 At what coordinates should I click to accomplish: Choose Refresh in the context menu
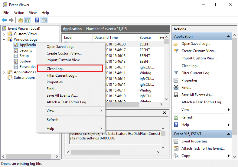[x=71, y=120]
